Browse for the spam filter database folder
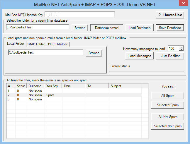The height and width of the screenshot is (144, 190). pos(80,28)
